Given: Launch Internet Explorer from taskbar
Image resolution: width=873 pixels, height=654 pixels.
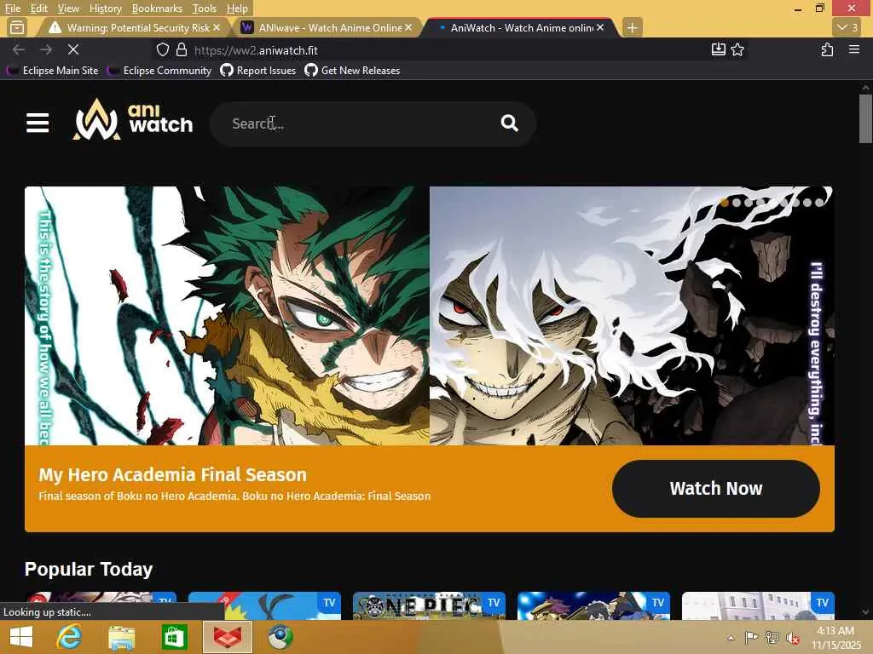Looking at the screenshot, I should pyautogui.click(x=70, y=637).
